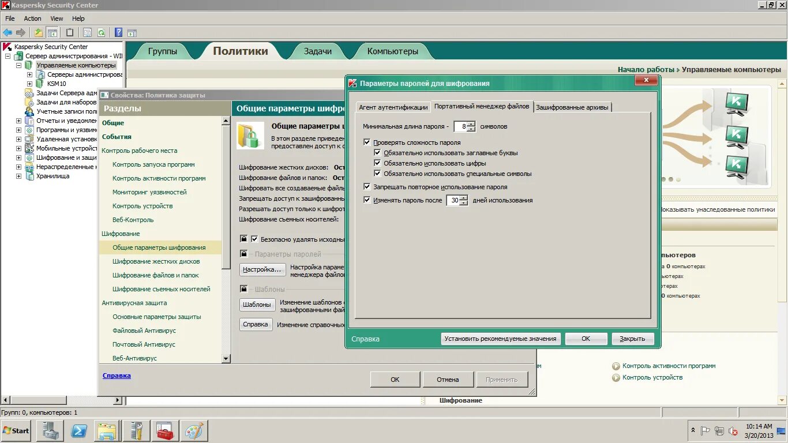Viewport: 788px width, 443px height.
Task: Click the Export list toolbar icon
Action: coord(88,32)
